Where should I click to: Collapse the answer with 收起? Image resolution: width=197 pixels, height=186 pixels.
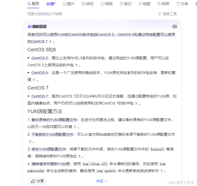(102, 181)
